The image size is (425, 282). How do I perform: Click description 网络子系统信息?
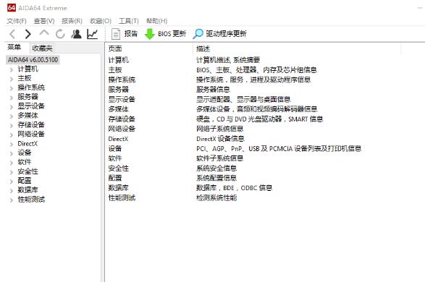coord(219,129)
